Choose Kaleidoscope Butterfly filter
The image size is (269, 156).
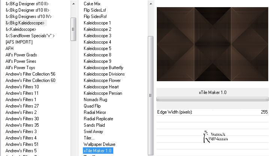click(x=104, y=68)
